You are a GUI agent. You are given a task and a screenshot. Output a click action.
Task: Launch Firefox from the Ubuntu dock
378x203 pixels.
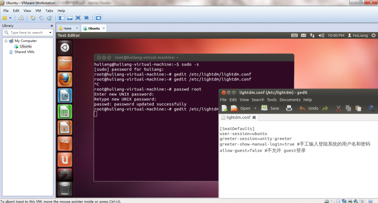point(65,80)
